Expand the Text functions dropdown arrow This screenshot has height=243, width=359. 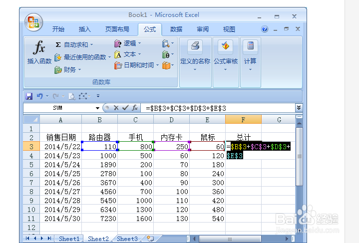[139, 54]
